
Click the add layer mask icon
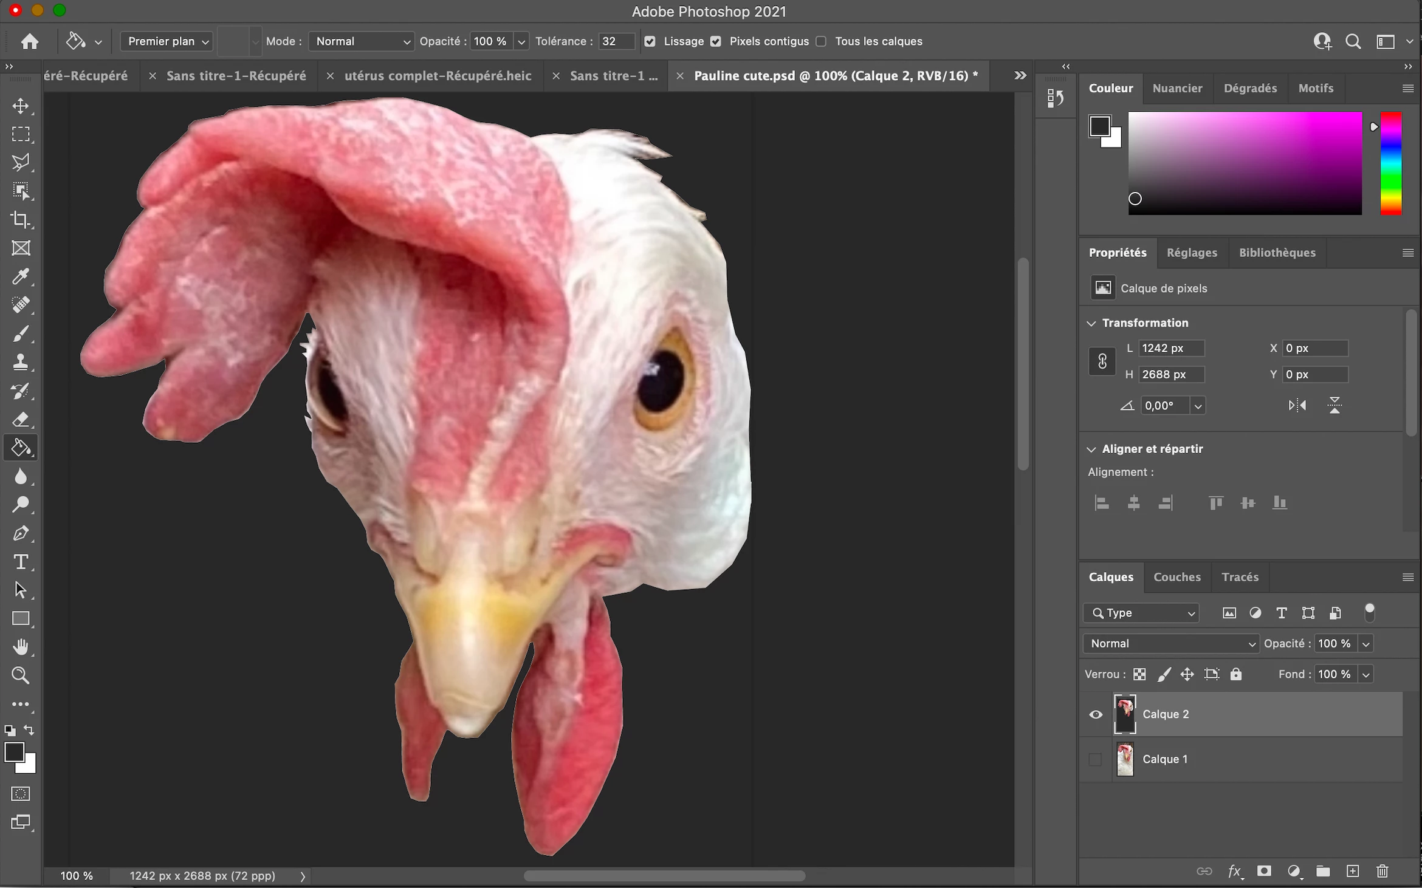[1264, 872]
